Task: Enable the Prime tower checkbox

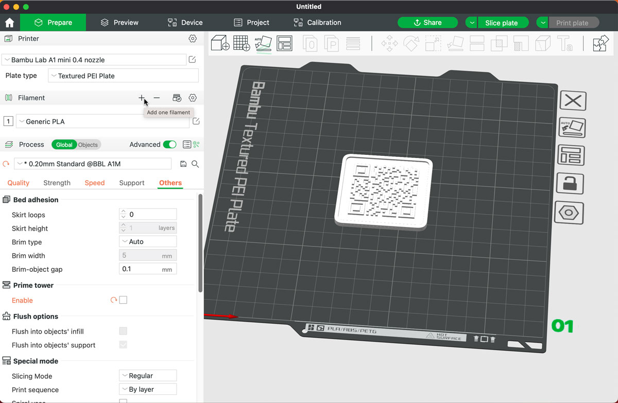Action: [x=123, y=300]
